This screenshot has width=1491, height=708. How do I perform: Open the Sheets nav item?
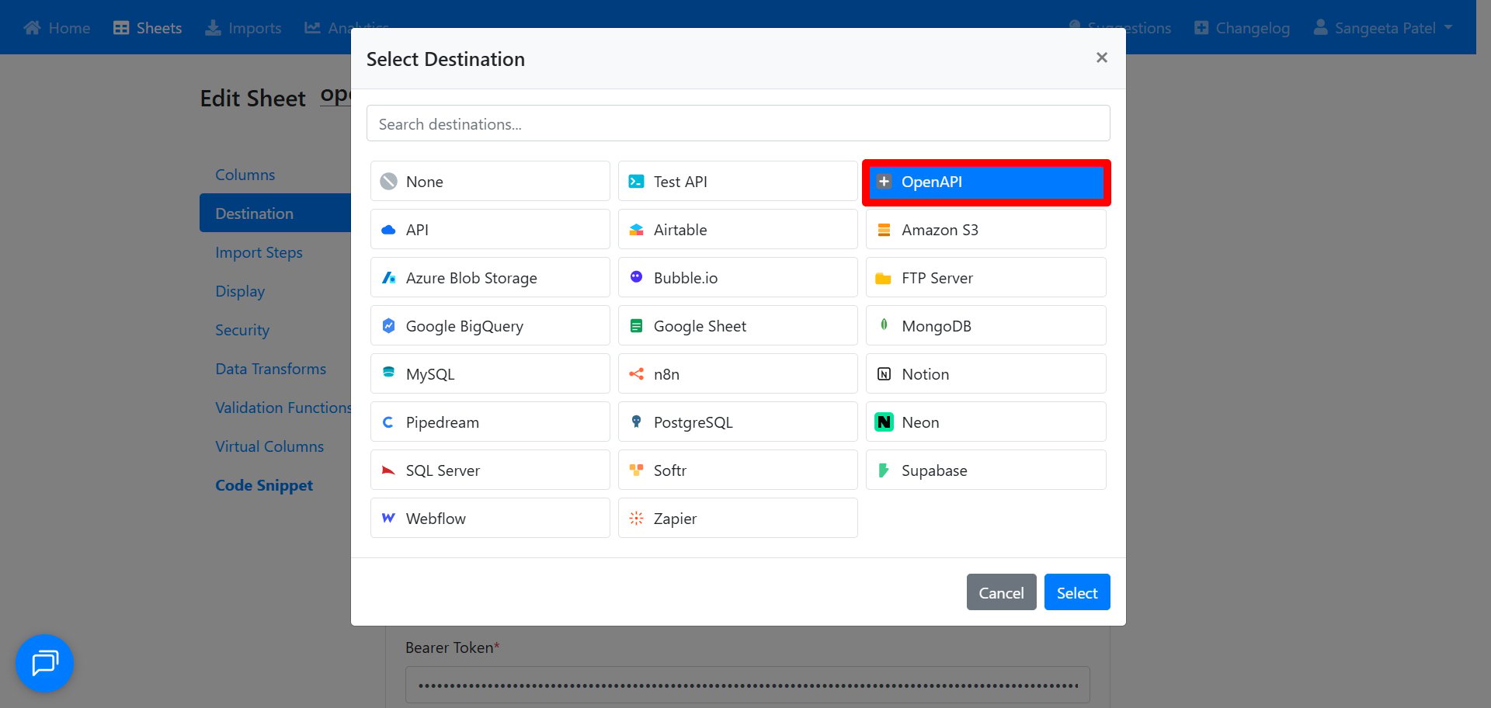148,28
